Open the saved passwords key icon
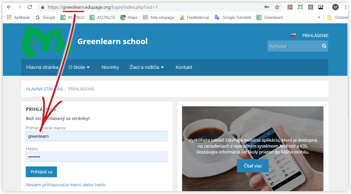 click(x=267, y=7)
